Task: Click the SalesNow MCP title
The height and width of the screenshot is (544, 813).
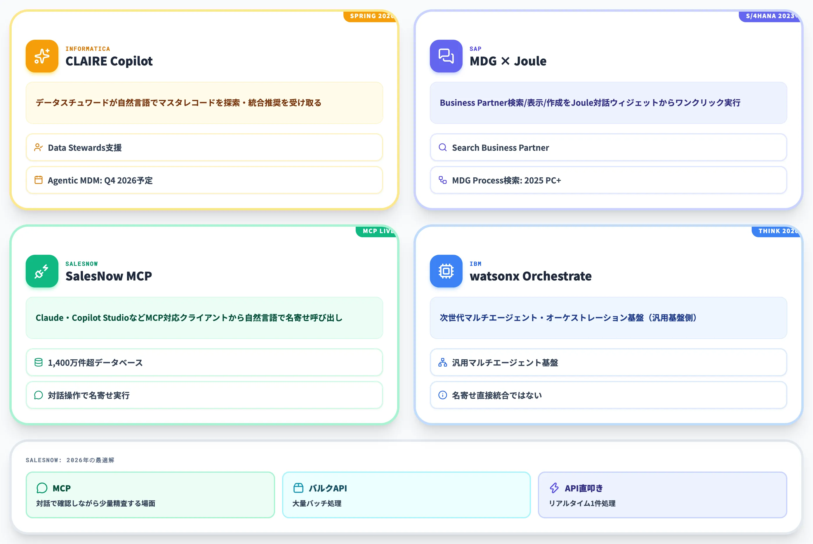Action: pyautogui.click(x=109, y=276)
